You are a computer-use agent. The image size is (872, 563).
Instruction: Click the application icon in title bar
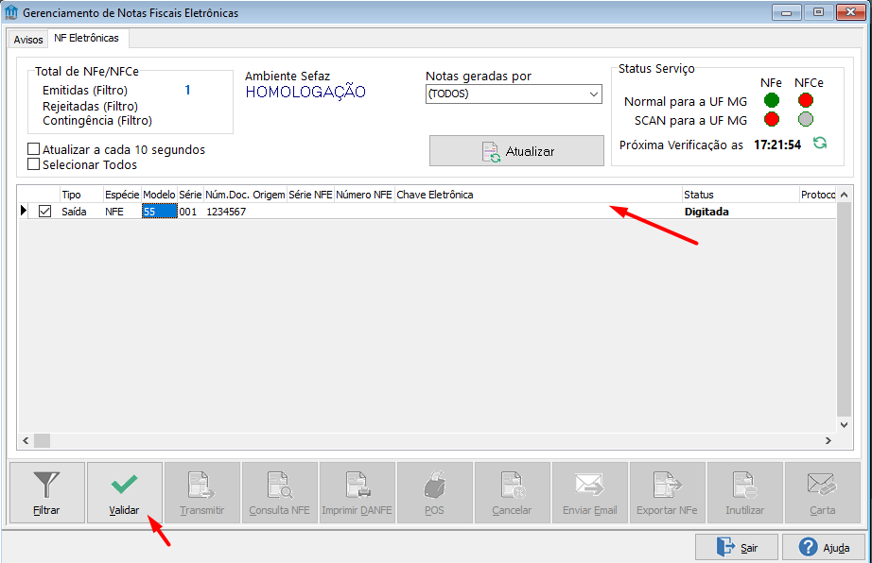coord(11,11)
